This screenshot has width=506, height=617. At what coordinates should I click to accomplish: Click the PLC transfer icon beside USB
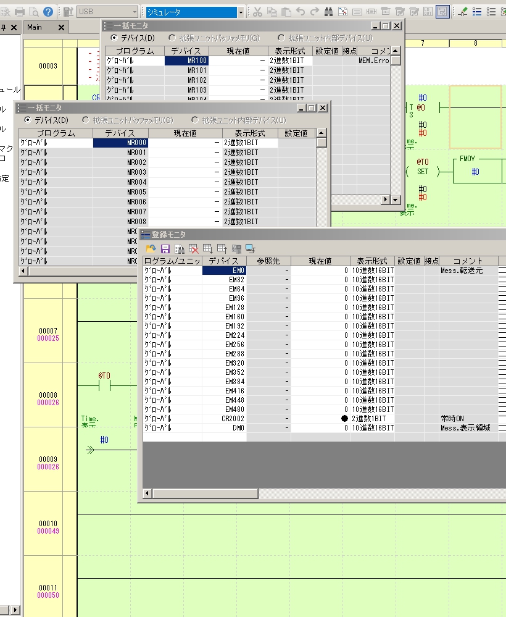pyautogui.click(x=68, y=12)
